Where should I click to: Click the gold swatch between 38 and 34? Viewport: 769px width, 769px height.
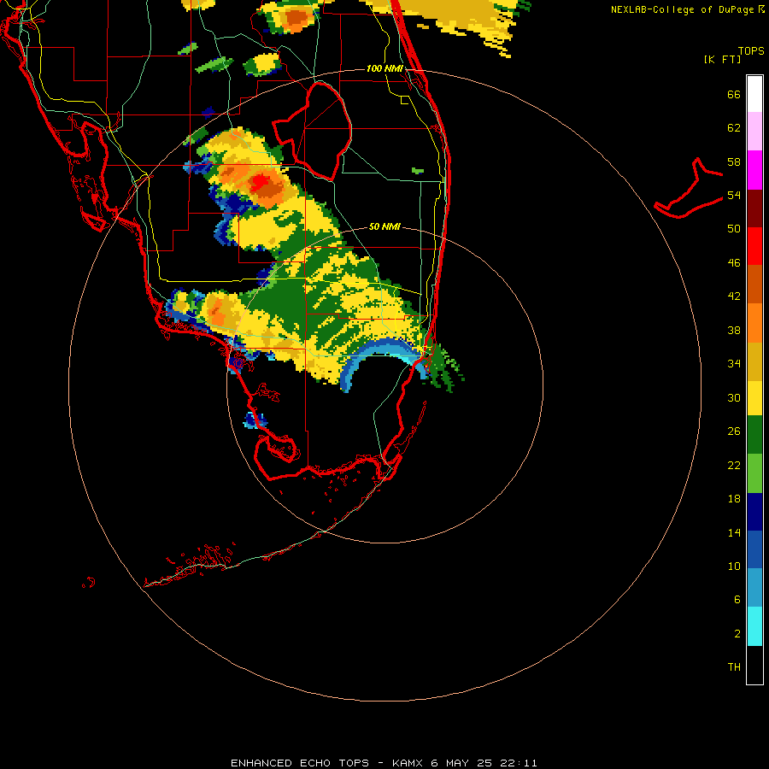(754, 361)
